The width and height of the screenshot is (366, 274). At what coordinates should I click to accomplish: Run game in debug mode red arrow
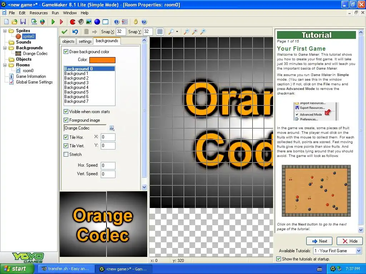coord(61,22)
